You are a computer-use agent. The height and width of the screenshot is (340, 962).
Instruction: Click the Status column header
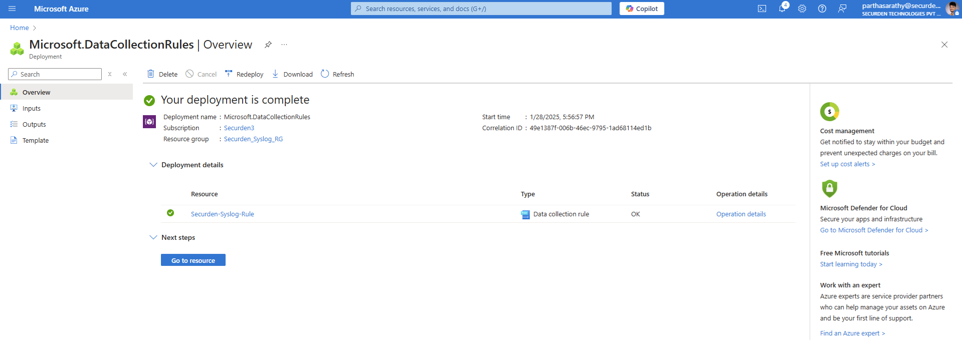640,194
